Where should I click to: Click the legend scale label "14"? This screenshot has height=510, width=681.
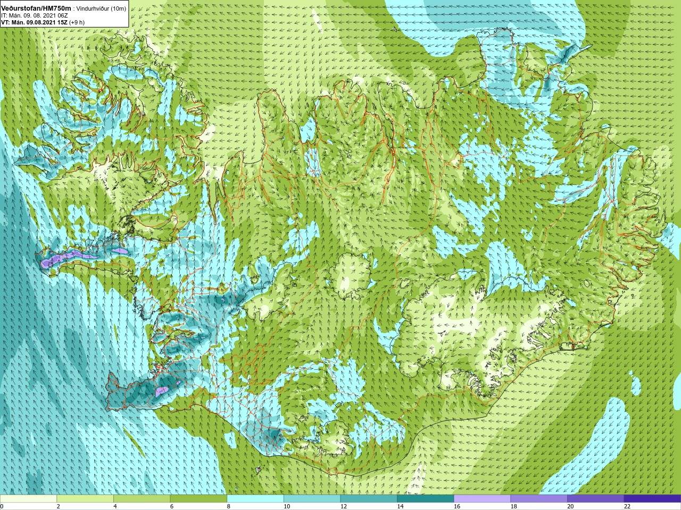click(400, 506)
